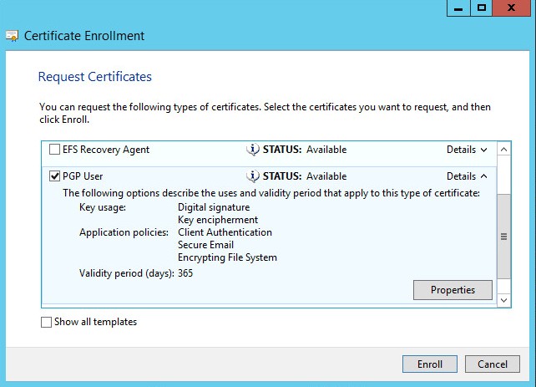Cancel the certificate enrollment
536x387 pixels.
[x=493, y=364]
